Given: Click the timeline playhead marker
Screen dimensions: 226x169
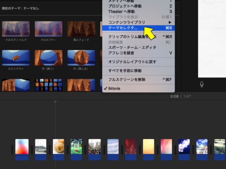Looking at the screenshot, I should coord(55,102).
